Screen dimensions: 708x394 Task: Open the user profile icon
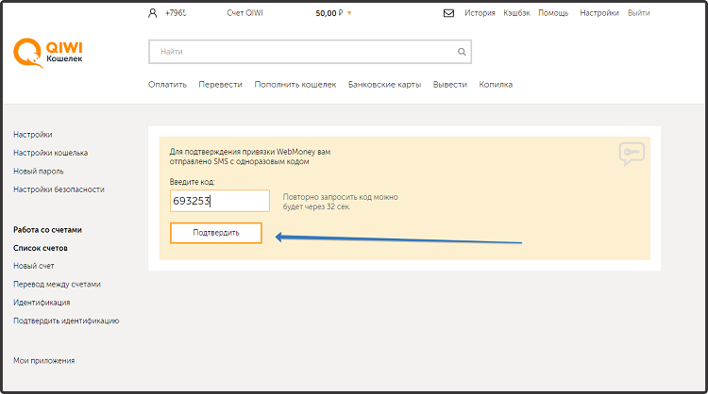(x=153, y=13)
